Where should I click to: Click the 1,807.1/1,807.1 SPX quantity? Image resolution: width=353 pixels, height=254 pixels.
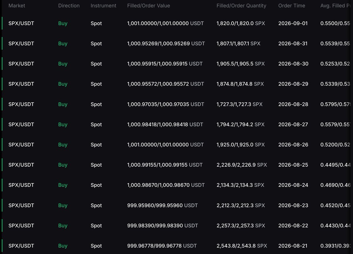[238, 44]
